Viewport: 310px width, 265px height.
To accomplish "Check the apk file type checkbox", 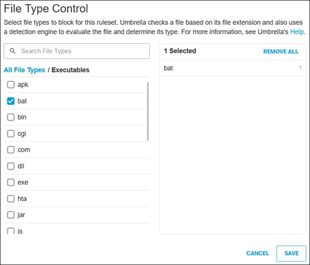I will click(11, 85).
